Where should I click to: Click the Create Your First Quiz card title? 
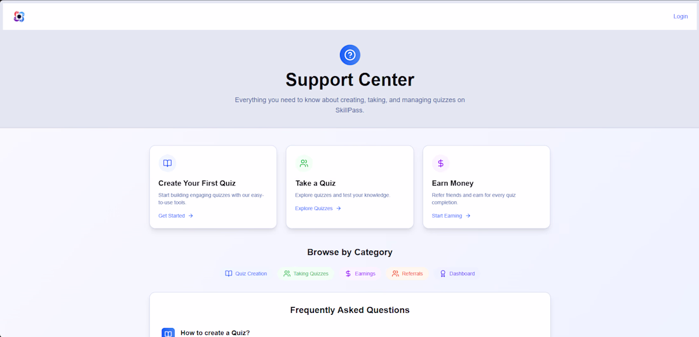click(197, 183)
